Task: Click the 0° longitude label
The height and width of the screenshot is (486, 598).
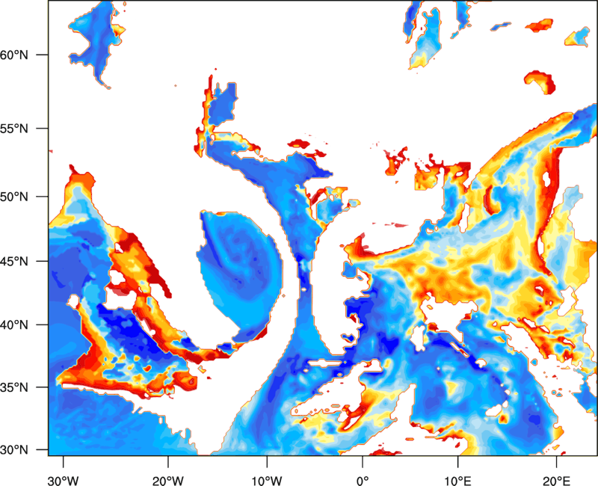Action: tap(363, 481)
